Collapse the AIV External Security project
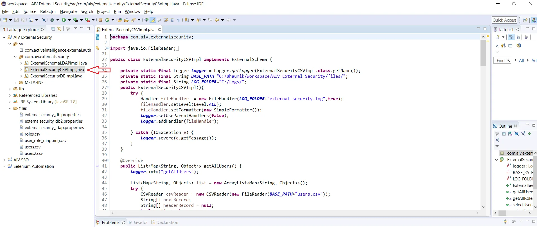This screenshot has height=227, width=537. tap(4, 37)
